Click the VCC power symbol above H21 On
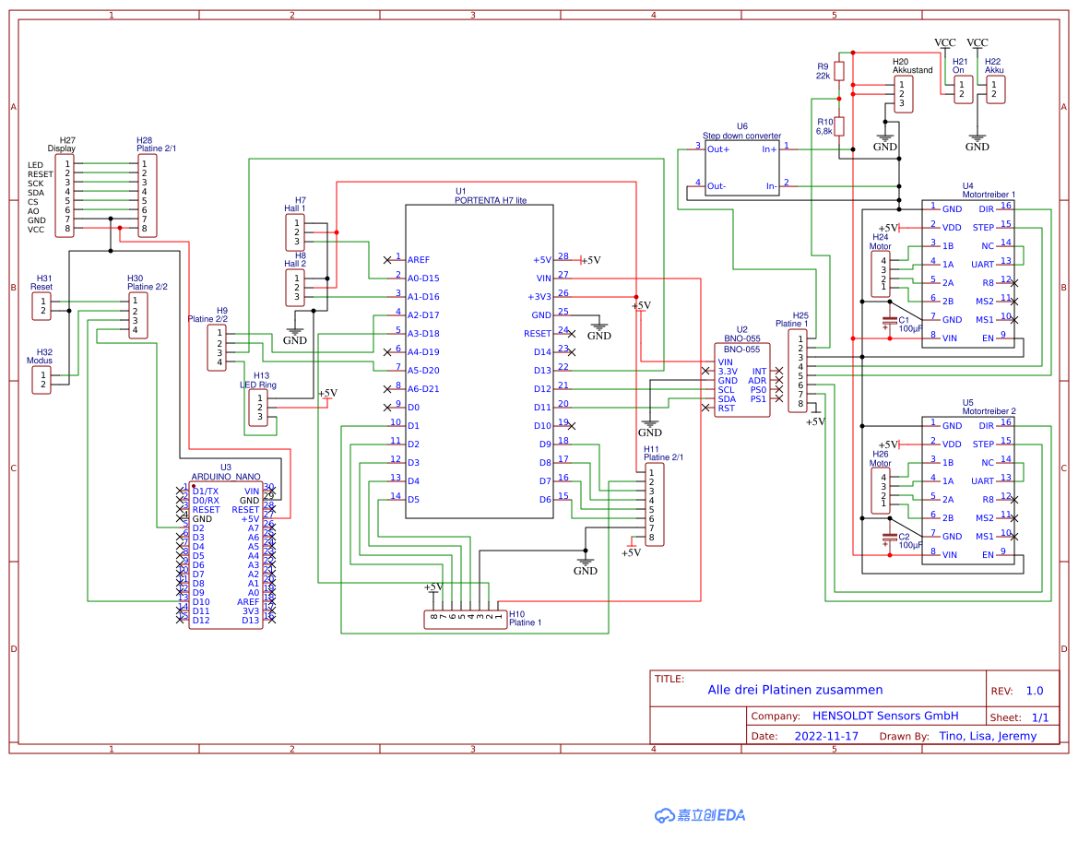The width and height of the screenshot is (1078, 841). click(943, 42)
